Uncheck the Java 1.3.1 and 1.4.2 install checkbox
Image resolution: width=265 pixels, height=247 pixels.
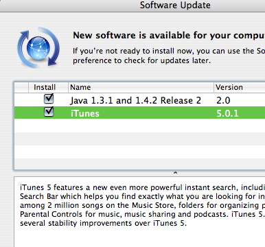pyautogui.click(x=49, y=99)
